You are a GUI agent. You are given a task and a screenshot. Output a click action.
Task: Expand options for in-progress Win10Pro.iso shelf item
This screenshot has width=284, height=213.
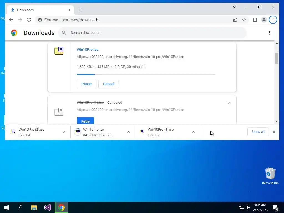[x=129, y=132]
